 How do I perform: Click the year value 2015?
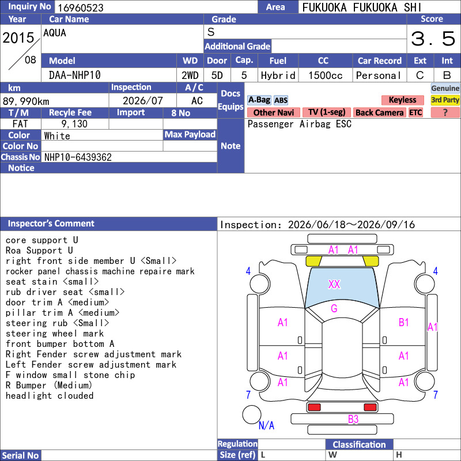(18, 37)
